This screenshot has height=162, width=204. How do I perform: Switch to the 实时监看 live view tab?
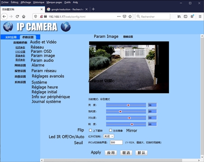click(11, 37)
